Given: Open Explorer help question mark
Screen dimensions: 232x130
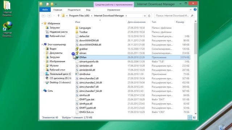Looking at the screenshot, I should (x=195, y=10).
